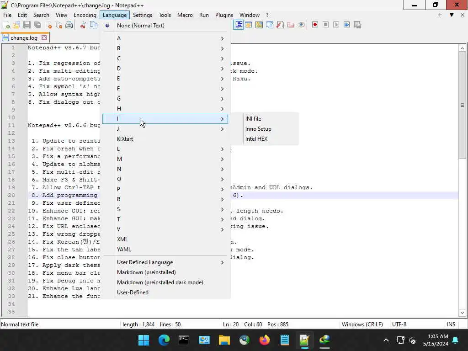
Task: Click the Print toolbar icon
Action: pos(69,25)
